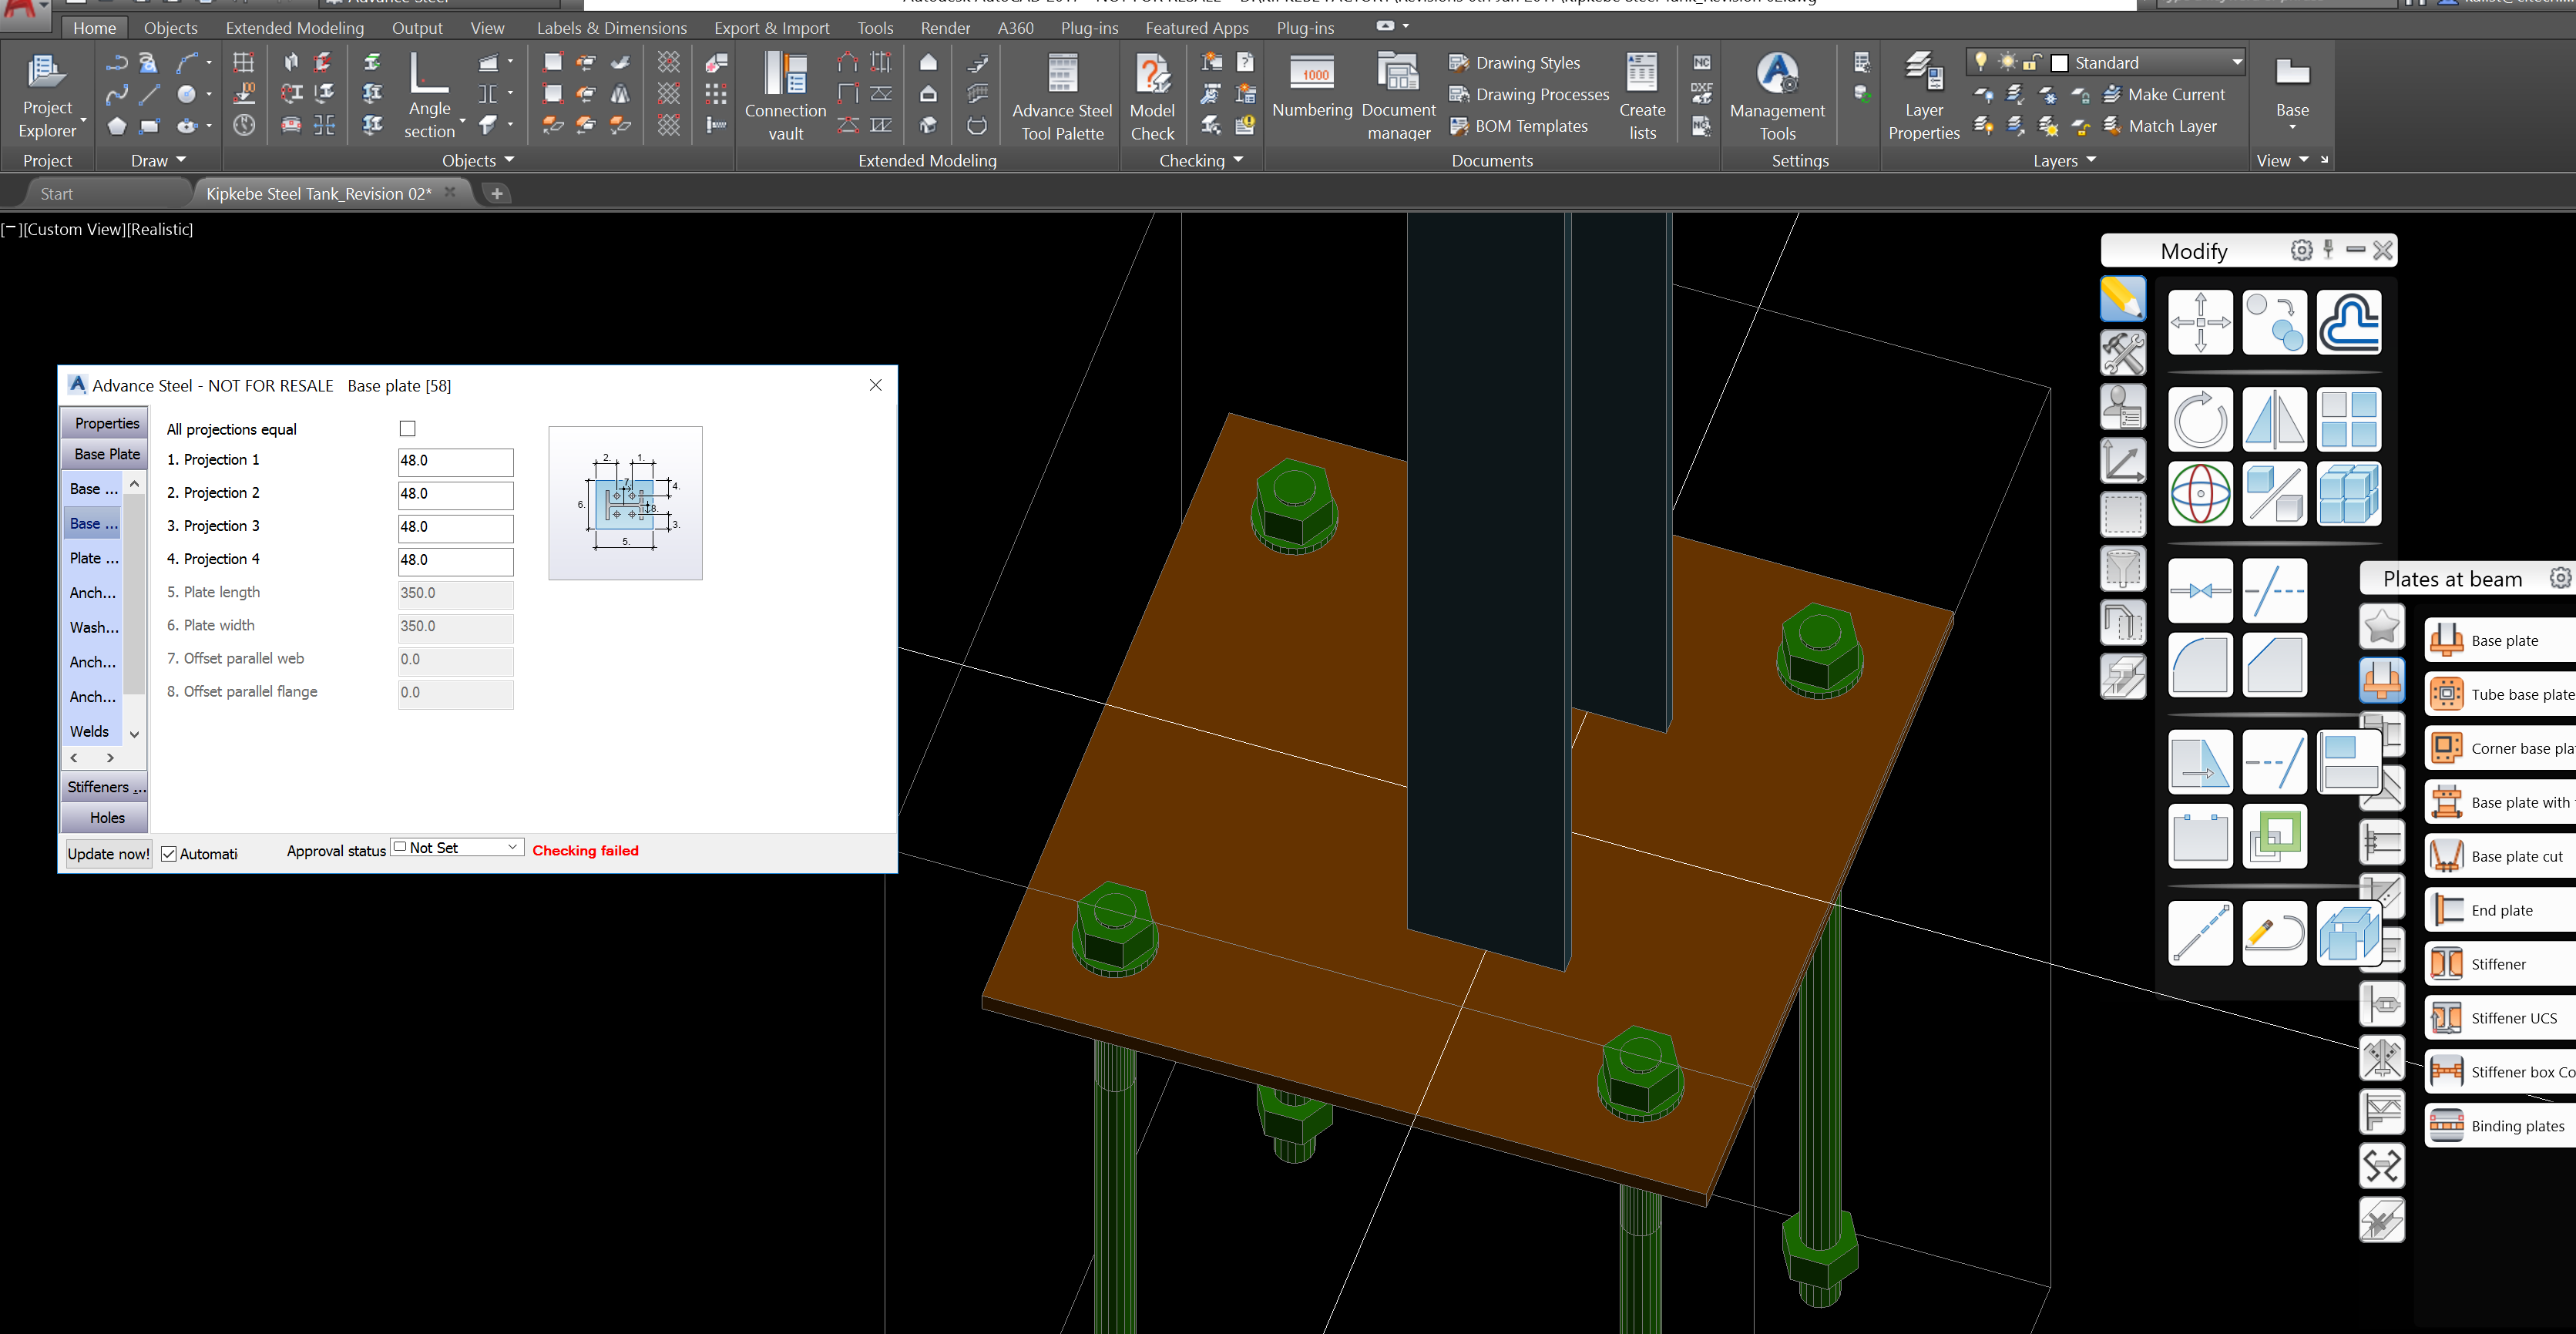This screenshot has height=1334, width=2576.
Task: Click the Update now! button
Action: pyautogui.click(x=107, y=854)
